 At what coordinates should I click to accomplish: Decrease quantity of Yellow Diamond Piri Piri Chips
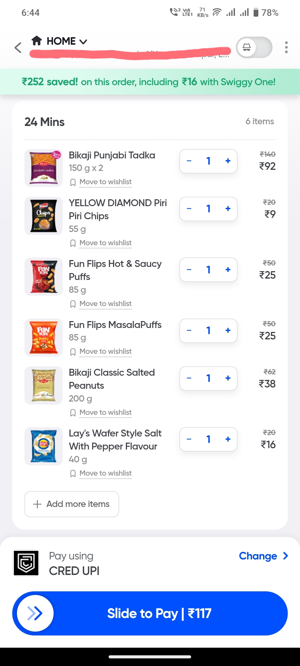point(189,209)
